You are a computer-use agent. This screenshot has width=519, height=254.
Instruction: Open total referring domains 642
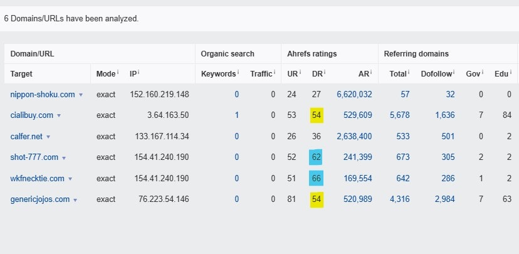(403, 179)
